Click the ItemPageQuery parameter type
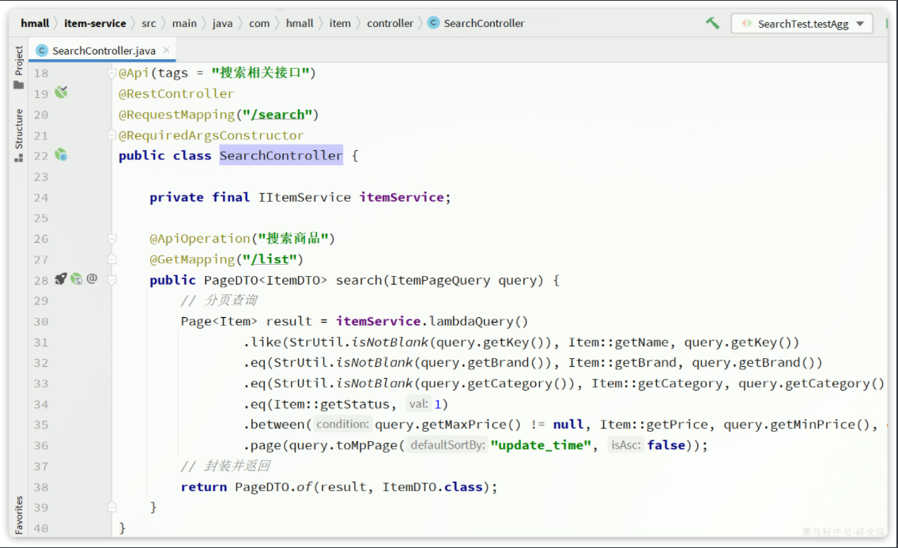Screen dimensions: 898x548 click(x=440, y=280)
